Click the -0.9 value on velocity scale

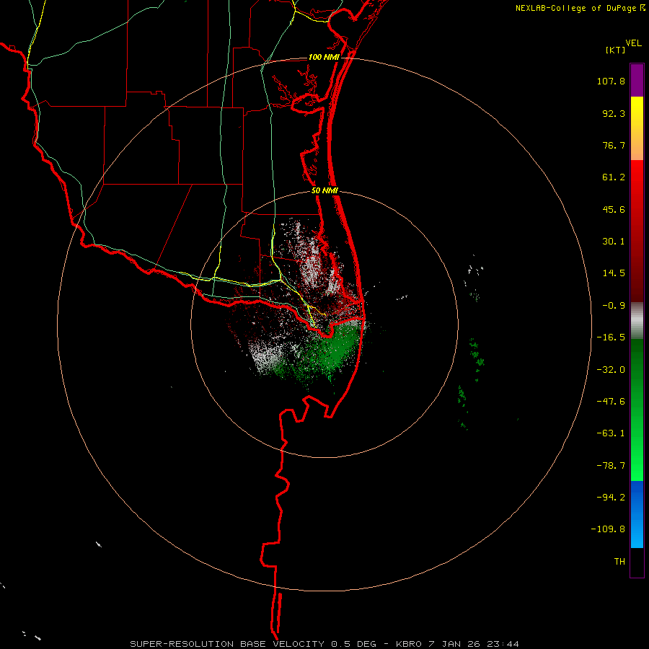pos(614,306)
